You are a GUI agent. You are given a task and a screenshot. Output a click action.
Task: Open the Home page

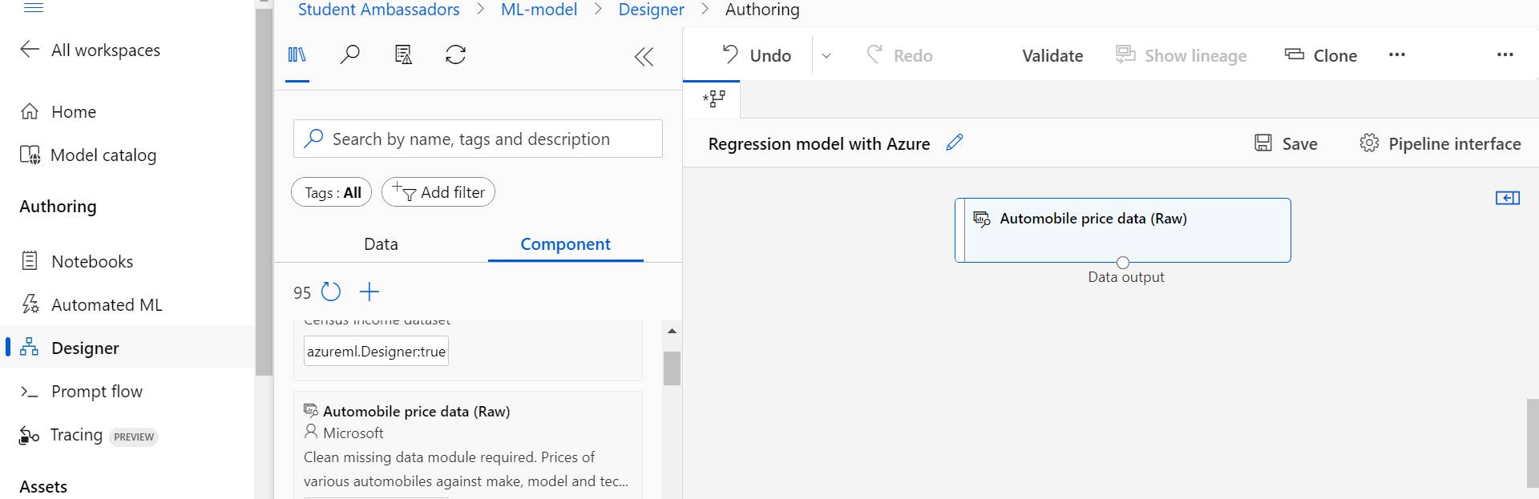(x=58, y=111)
